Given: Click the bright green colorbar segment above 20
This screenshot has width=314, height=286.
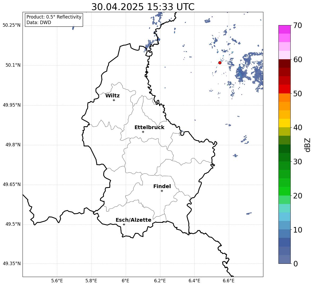Looking at the screenshot, I should 285,191.
